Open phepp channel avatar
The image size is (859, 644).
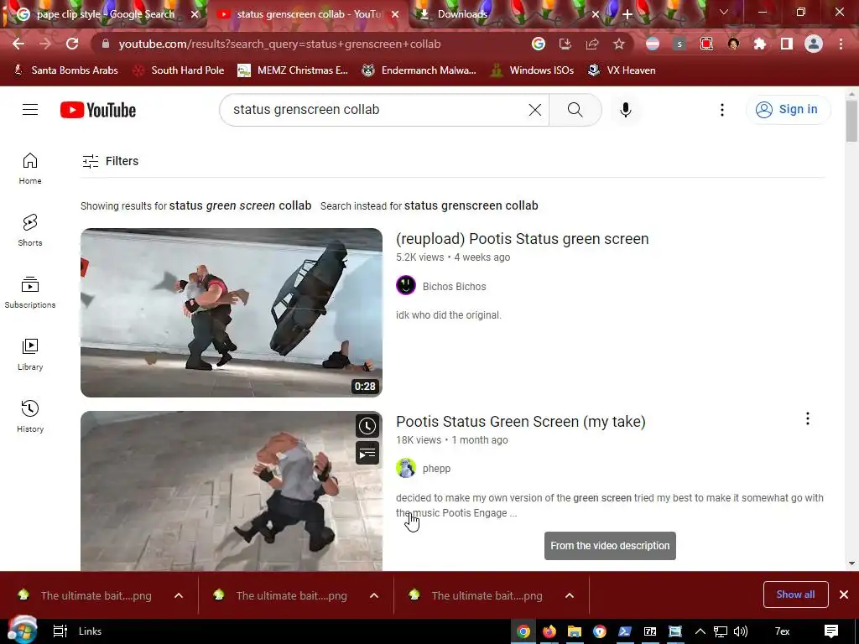pos(406,468)
